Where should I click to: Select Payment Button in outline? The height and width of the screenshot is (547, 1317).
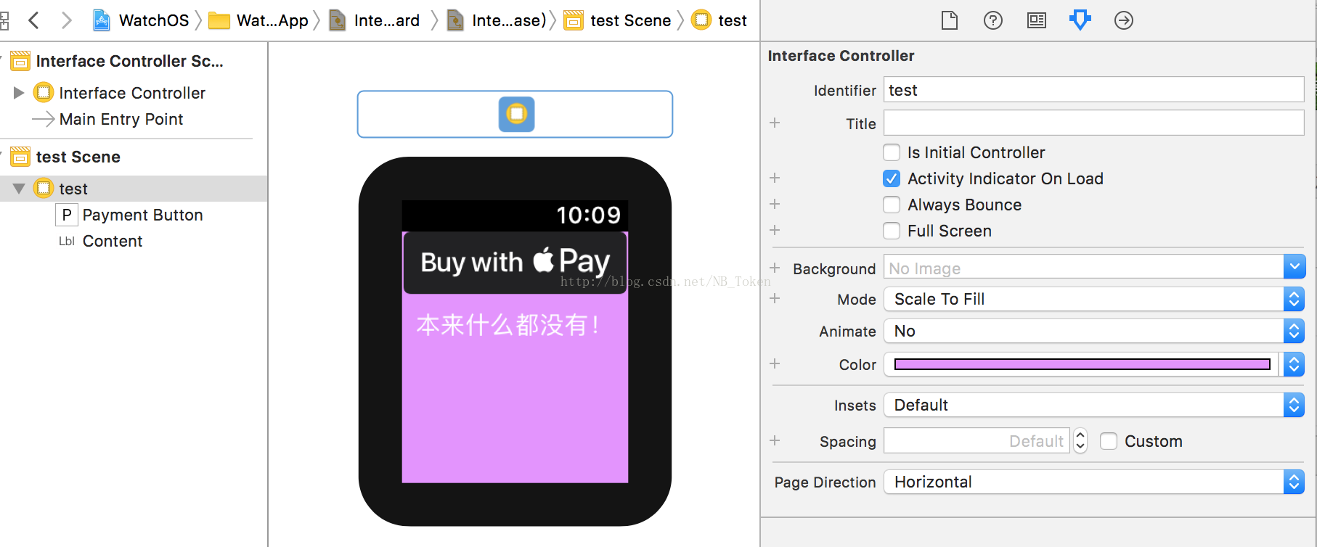[142, 215]
